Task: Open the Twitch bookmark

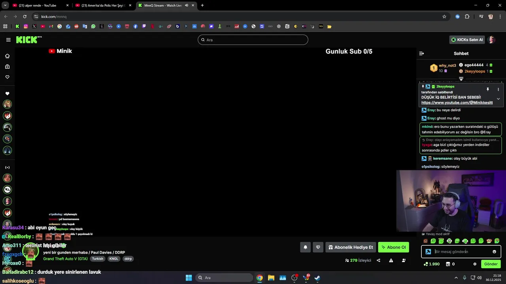Action: tap(144, 26)
